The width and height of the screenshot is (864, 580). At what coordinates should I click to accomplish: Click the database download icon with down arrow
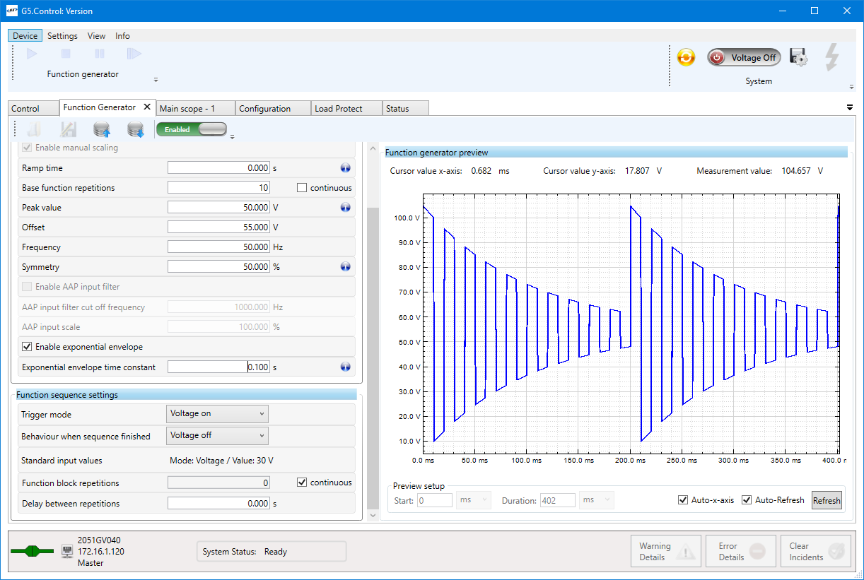(x=135, y=129)
